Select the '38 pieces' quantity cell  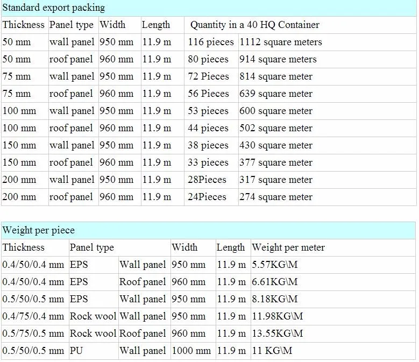tap(208, 145)
